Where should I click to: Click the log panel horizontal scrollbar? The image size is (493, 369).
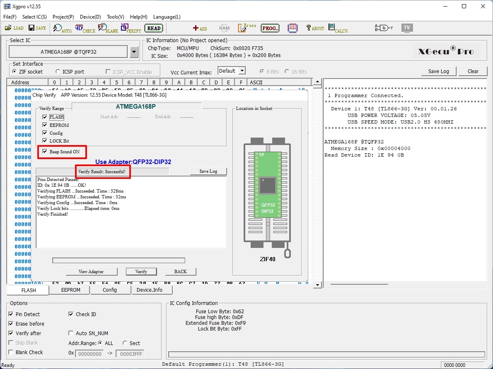(359, 284)
